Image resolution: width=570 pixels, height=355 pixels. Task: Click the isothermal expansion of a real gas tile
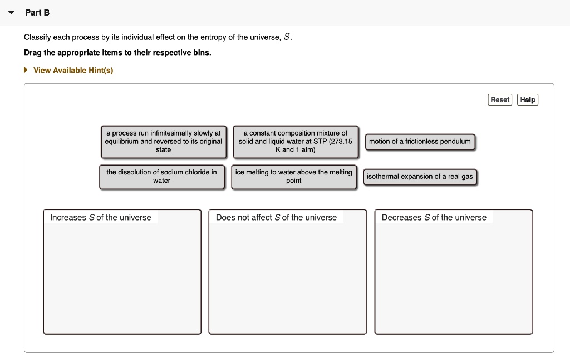(x=419, y=177)
